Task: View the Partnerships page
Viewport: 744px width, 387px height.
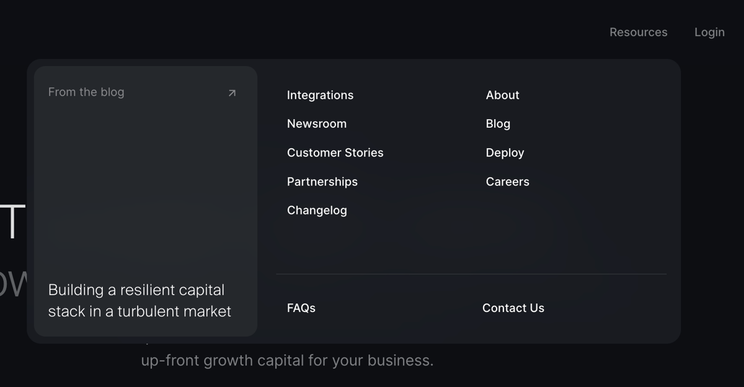Action: point(322,182)
